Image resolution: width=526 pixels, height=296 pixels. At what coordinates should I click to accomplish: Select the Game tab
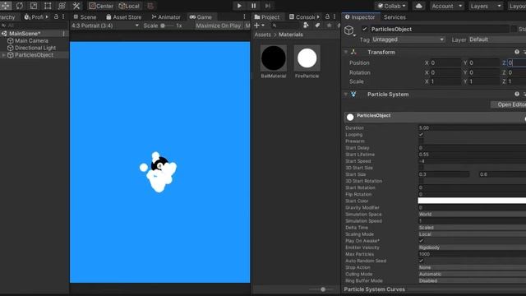[x=201, y=16]
